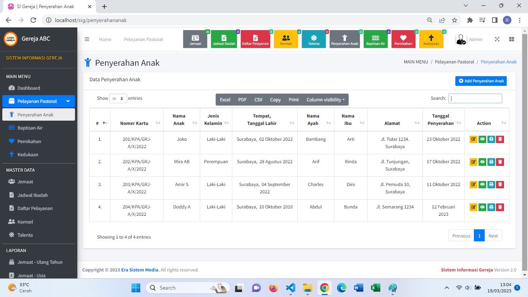Open the Talenta gear shortcut tile
Image resolution: width=528 pixels, height=297 pixels.
click(x=313, y=39)
